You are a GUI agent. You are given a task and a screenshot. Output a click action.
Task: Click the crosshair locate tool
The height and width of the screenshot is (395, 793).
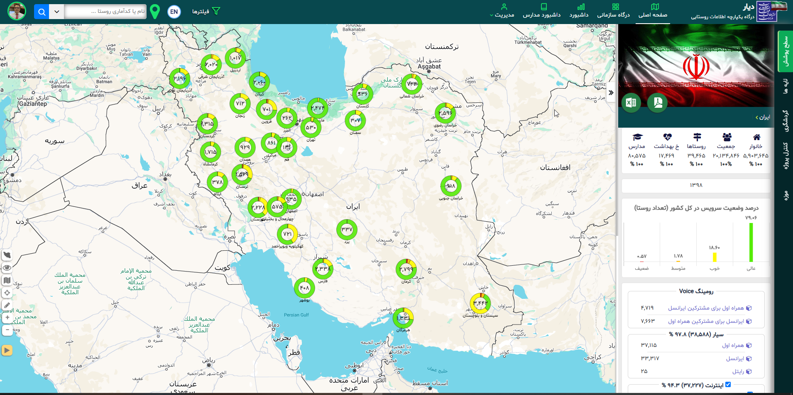point(7,293)
